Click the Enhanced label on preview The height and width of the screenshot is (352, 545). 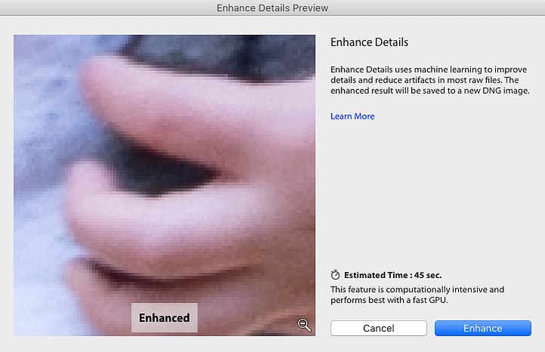coord(164,317)
